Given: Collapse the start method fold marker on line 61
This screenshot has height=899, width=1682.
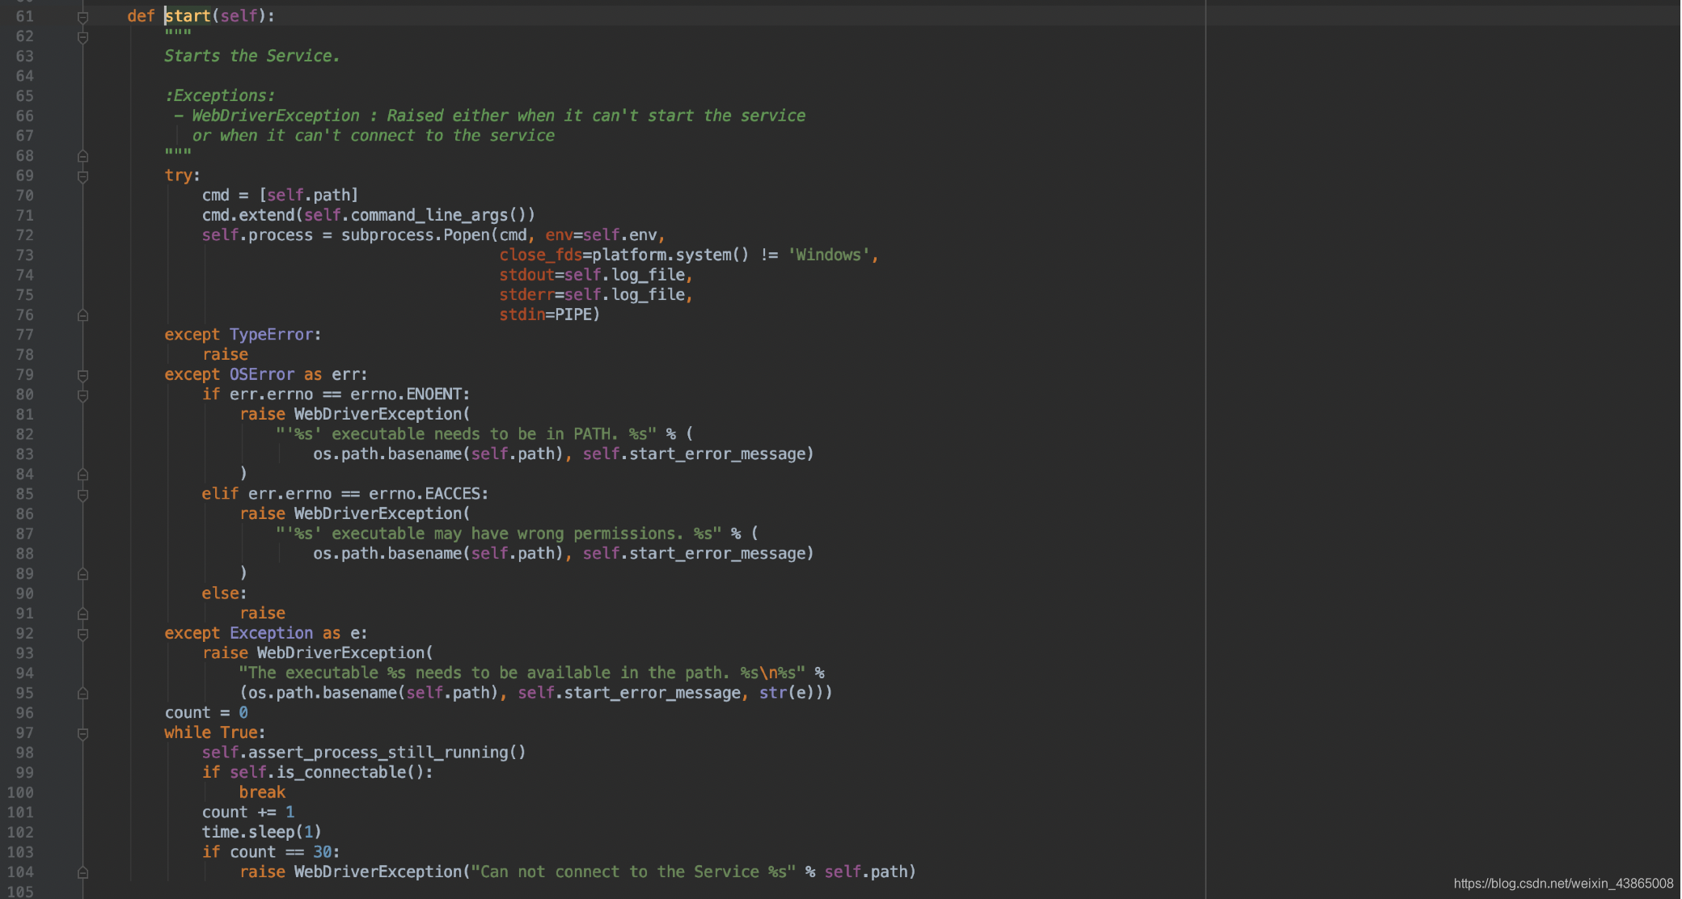Looking at the screenshot, I should pos(82,16).
